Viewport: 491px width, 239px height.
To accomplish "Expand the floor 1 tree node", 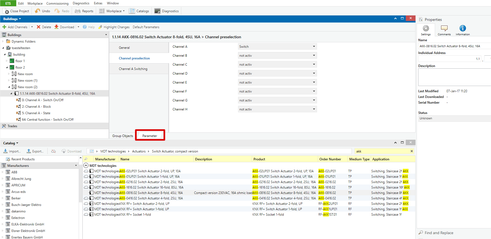I will 7,61.
